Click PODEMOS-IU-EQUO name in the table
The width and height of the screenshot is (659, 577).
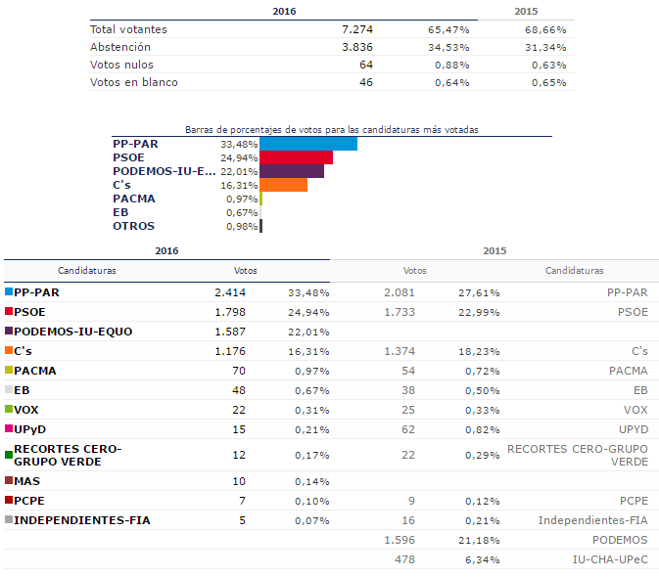73,332
